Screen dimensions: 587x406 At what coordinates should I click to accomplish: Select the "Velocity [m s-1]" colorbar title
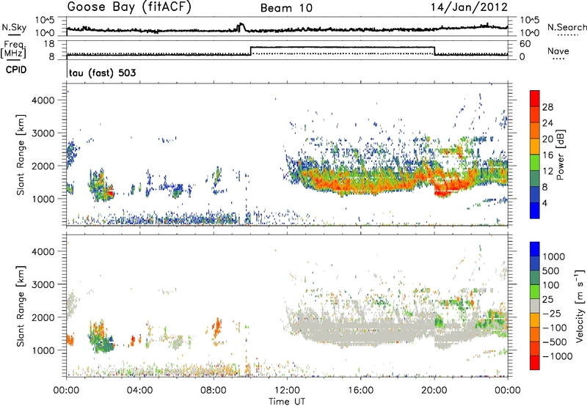click(x=580, y=306)
